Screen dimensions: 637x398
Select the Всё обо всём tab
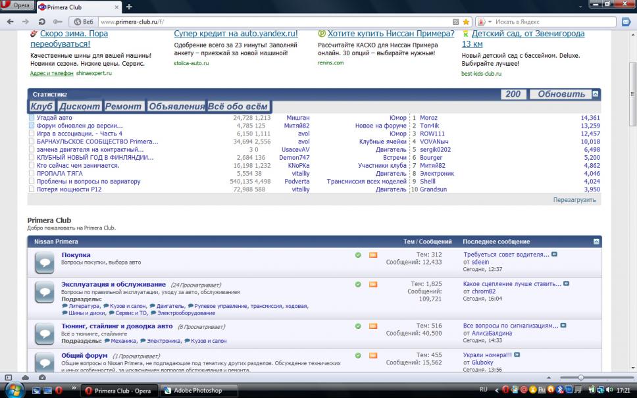click(238, 107)
